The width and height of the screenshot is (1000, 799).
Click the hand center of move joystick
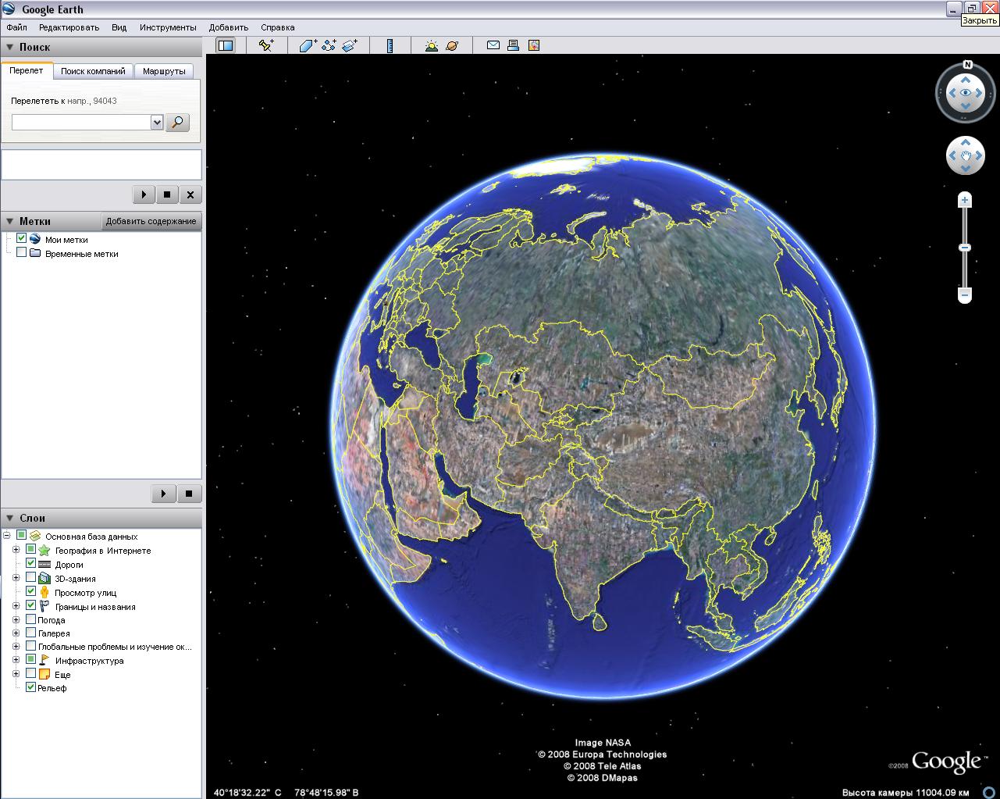coord(966,156)
